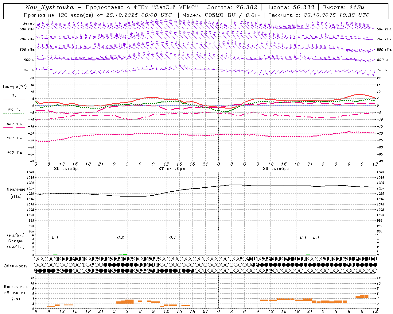Click the 0.1 precipitation value on 26 октября
This screenshot has height=314, width=393.
point(55,238)
